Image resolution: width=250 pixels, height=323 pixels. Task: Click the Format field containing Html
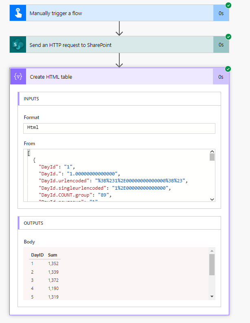pyautogui.click(x=119, y=128)
